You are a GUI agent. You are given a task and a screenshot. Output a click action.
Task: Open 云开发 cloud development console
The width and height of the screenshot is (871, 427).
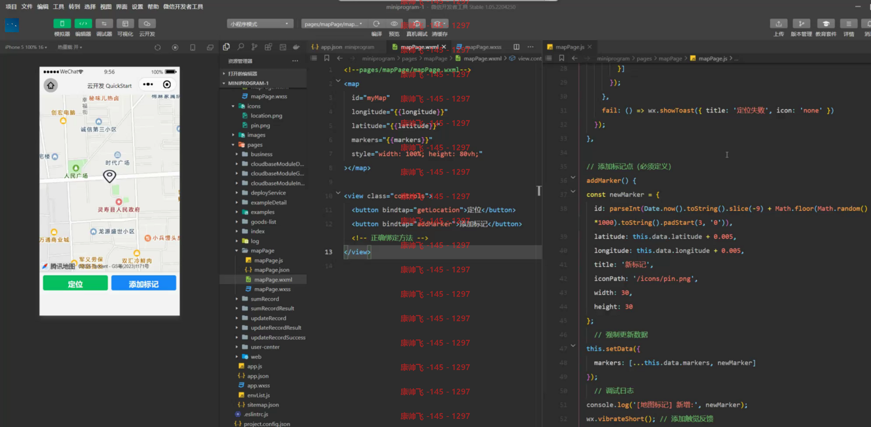pyautogui.click(x=147, y=24)
